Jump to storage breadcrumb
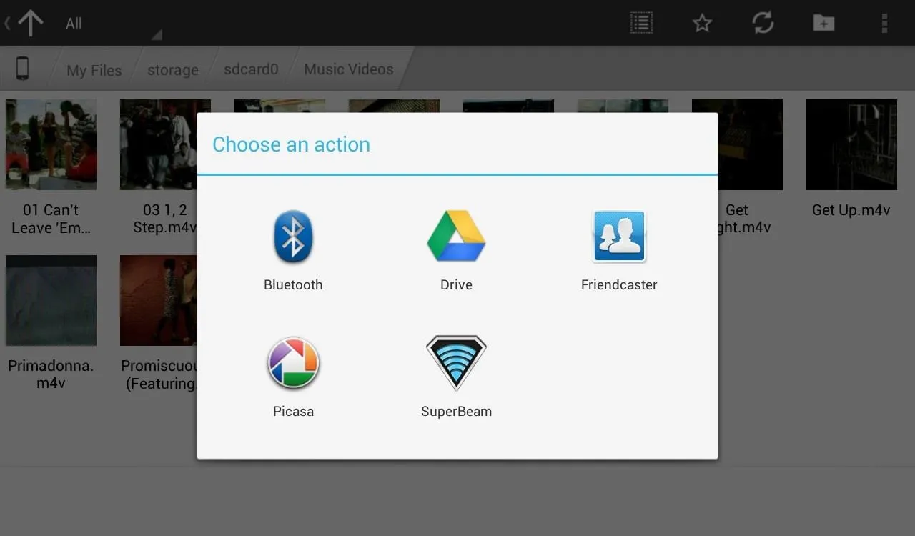 coord(172,70)
